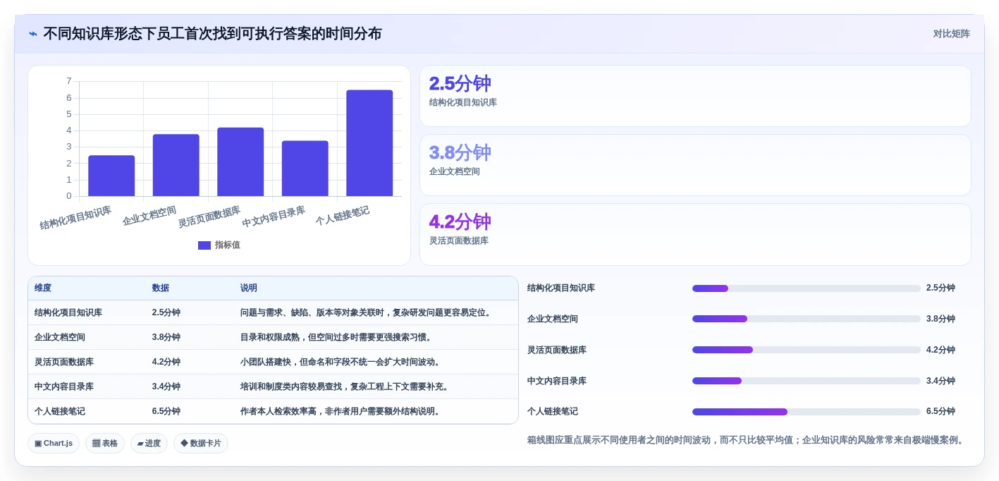Click the 6.5分钟 value in the table

pos(166,411)
